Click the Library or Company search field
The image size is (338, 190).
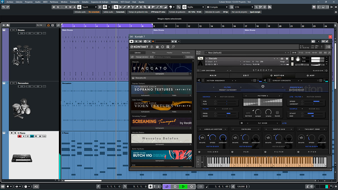point(169,57)
